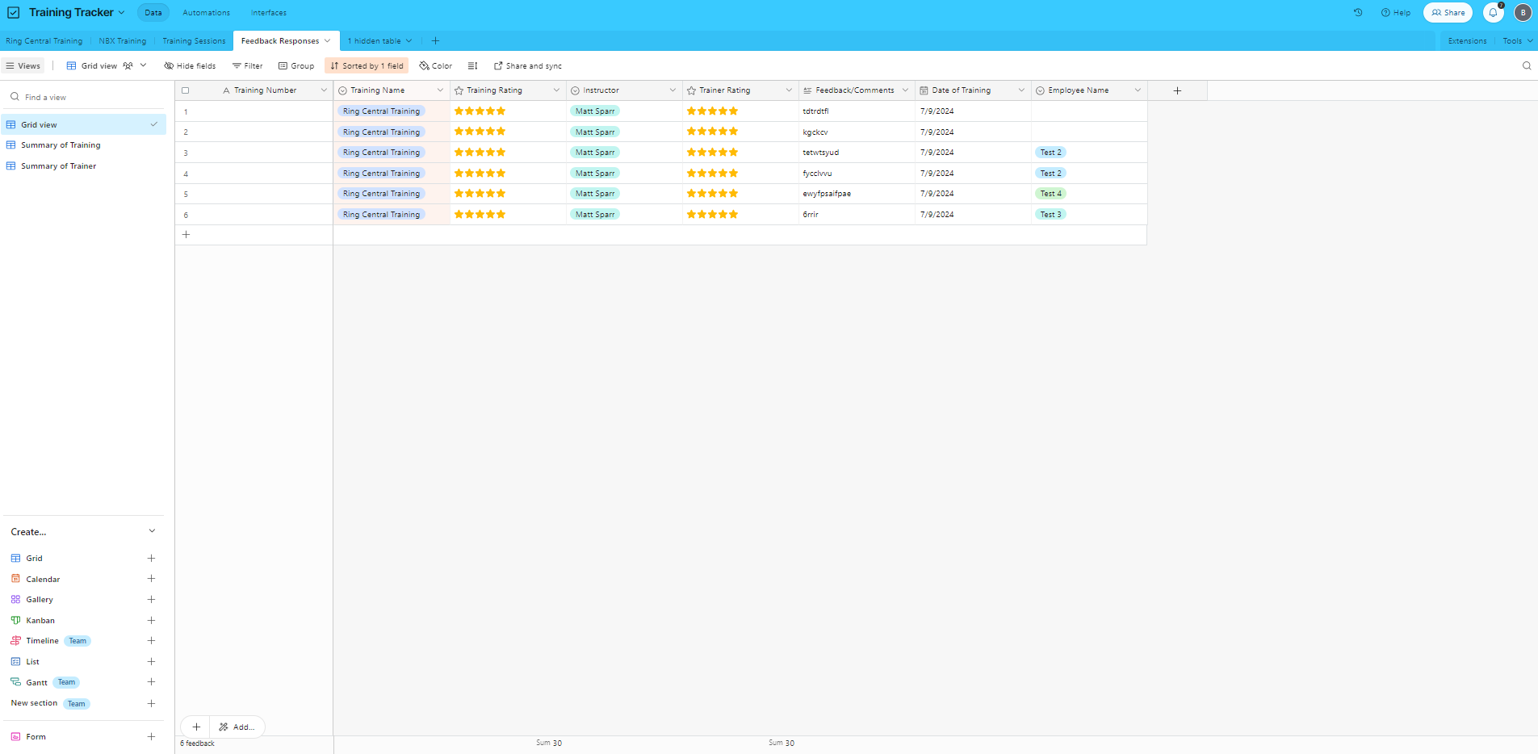Collapse the Create section
Image resolution: width=1538 pixels, height=754 pixels.
coord(152,531)
